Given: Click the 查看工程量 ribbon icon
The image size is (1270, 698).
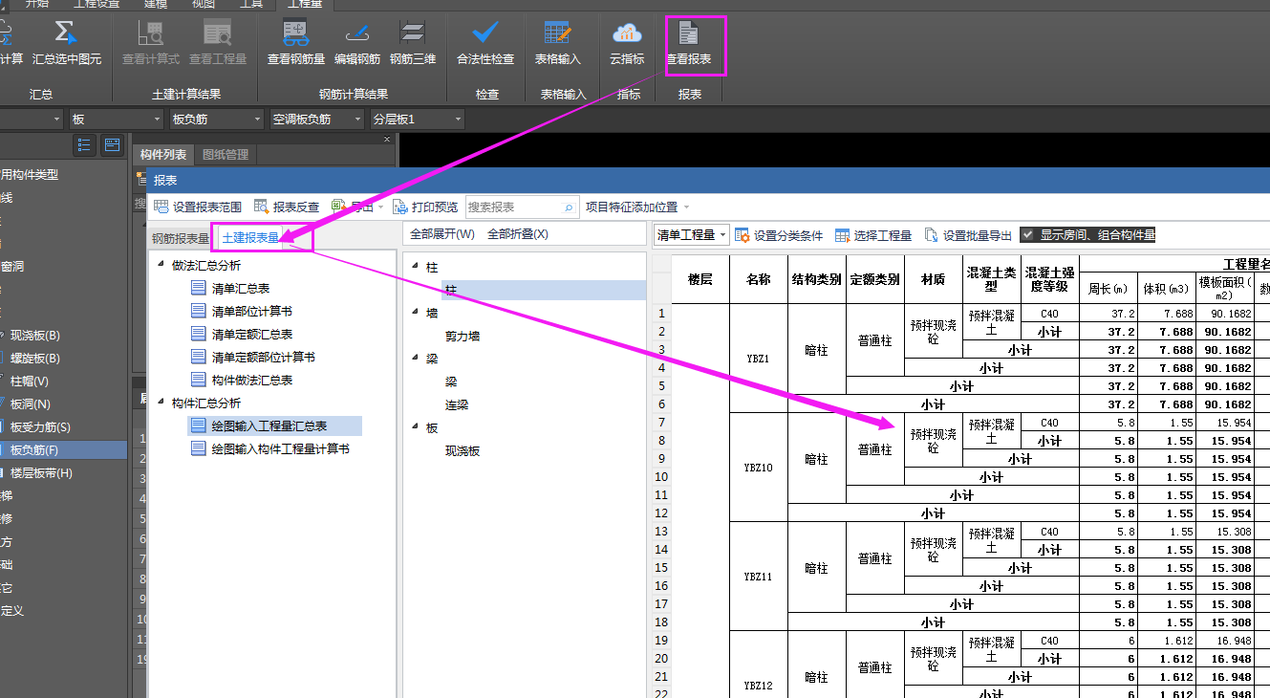Looking at the screenshot, I should coord(218,32).
